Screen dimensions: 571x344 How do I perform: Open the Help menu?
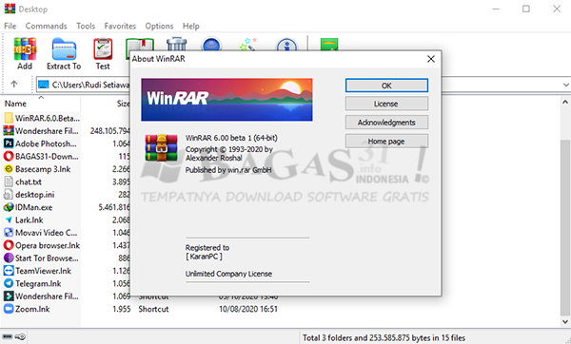click(x=191, y=26)
